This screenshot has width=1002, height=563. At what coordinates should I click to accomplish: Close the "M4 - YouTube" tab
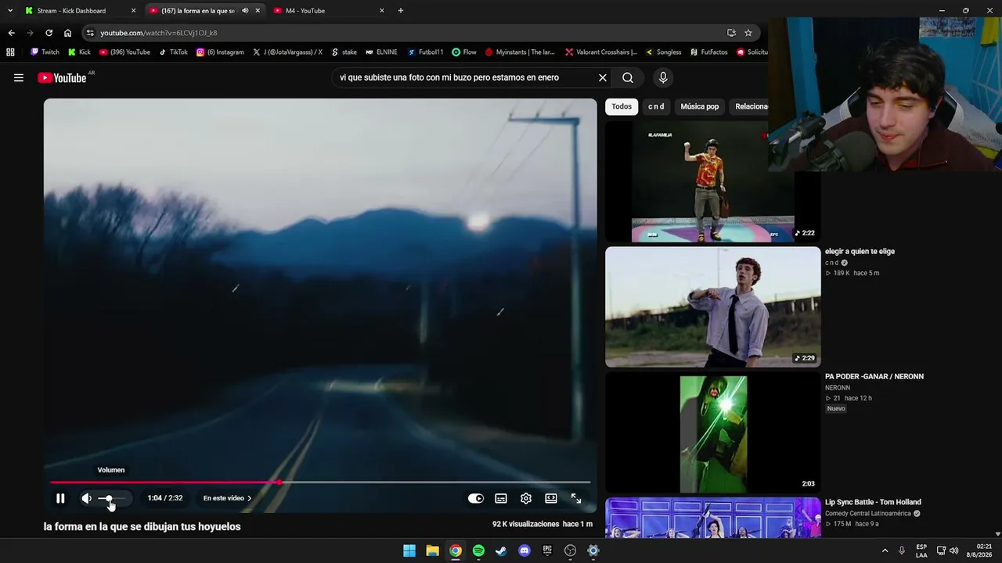click(x=381, y=11)
